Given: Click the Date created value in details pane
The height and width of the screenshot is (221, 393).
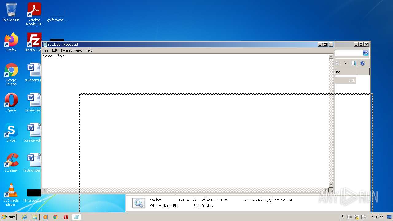Looking at the screenshot, I should (278, 200).
